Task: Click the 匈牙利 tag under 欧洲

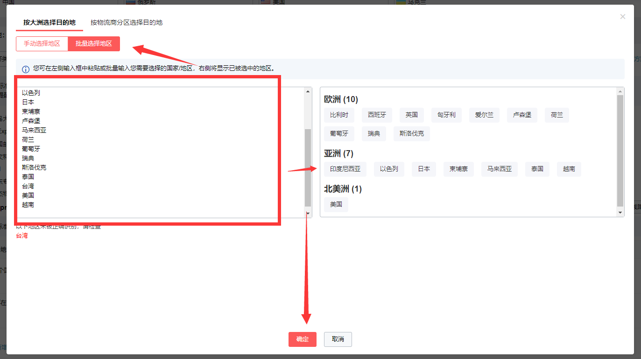Action: click(x=446, y=115)
